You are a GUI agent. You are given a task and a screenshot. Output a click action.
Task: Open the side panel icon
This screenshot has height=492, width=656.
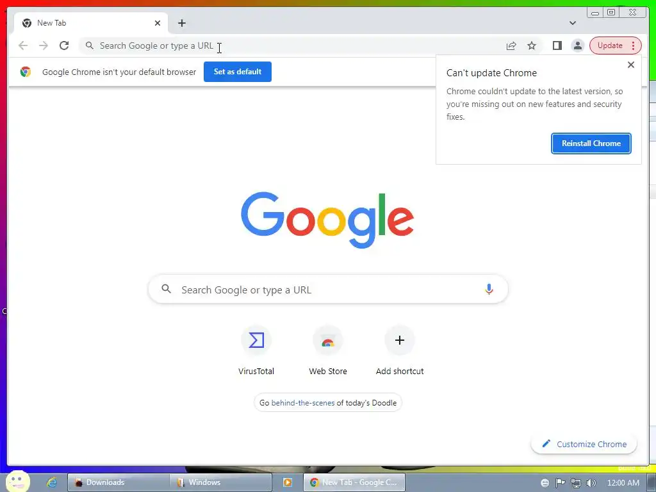pos(557,45)
